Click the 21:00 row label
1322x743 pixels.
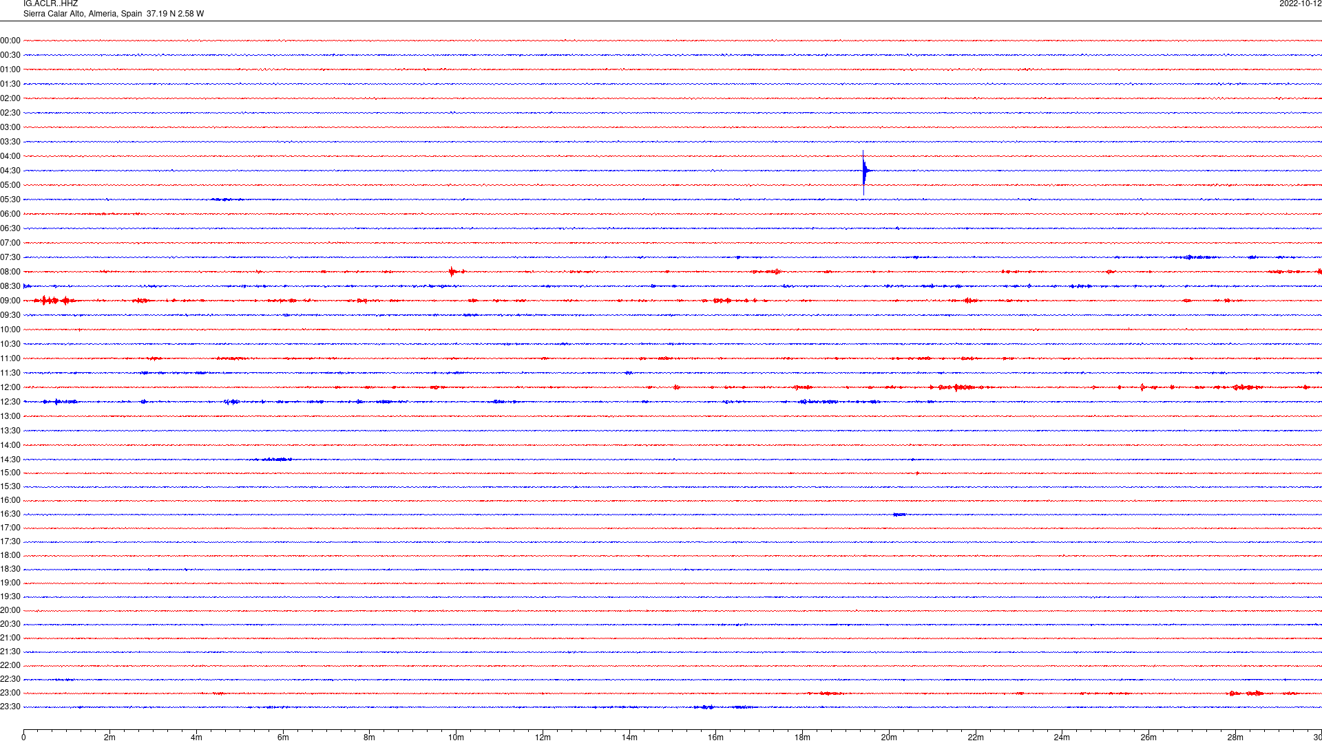tap(10, 638)
